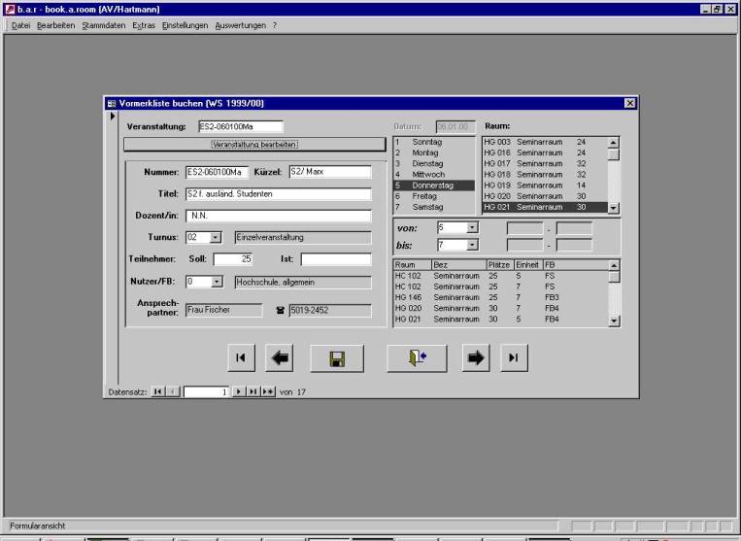Select Donnerstag in weekday list

[433, 186]
